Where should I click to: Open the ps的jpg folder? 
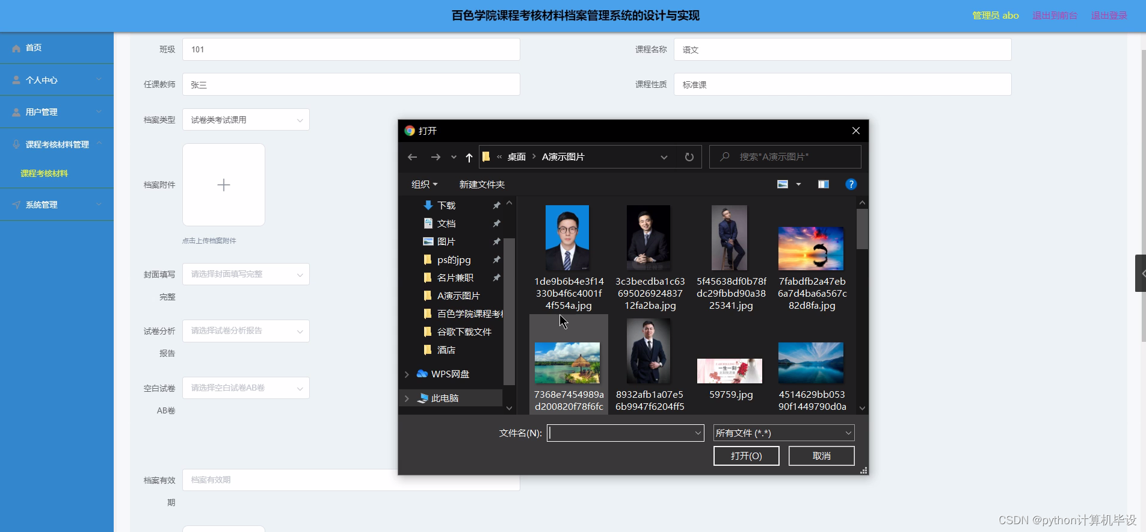[x=454, y=260]
